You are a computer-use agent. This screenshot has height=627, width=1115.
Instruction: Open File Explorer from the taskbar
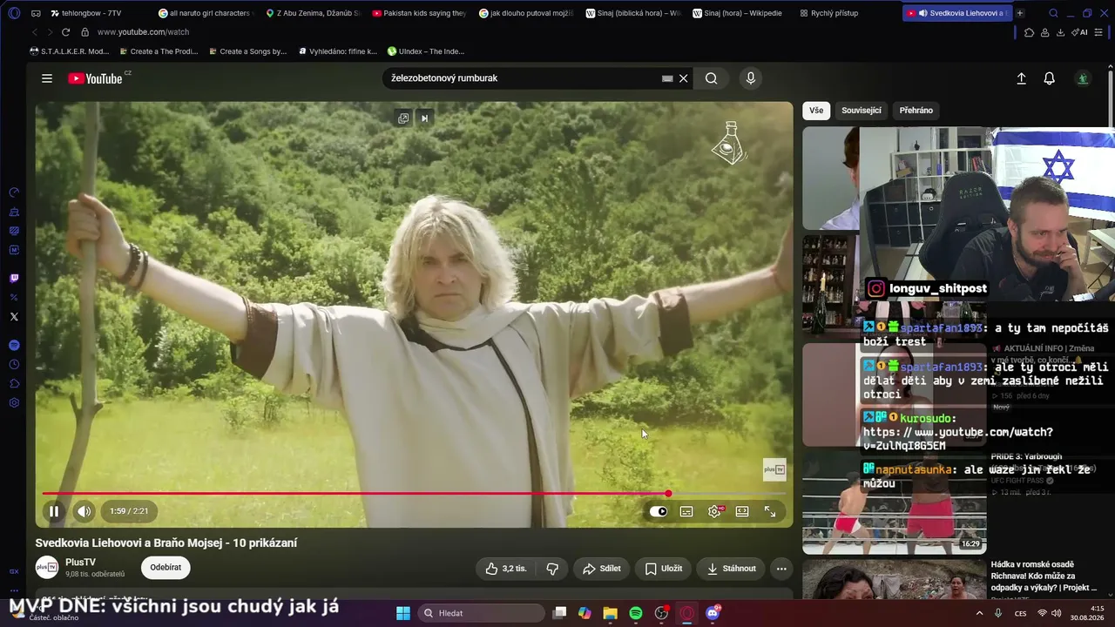610,613
